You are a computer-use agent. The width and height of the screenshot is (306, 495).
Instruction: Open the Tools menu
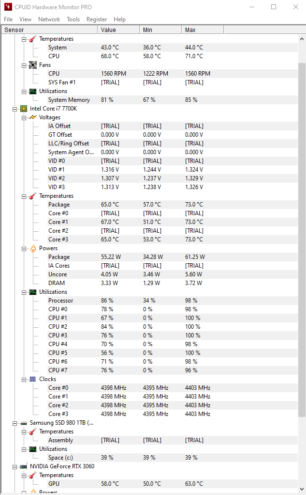point(73,19)
